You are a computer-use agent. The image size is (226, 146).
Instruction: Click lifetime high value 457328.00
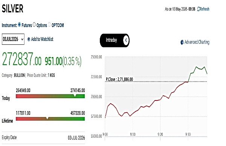(78, 113)
